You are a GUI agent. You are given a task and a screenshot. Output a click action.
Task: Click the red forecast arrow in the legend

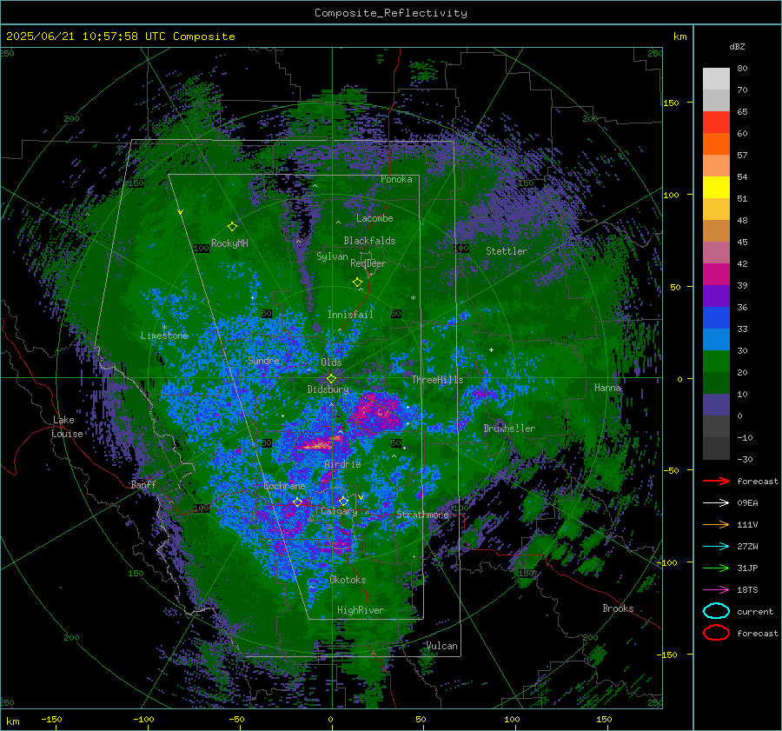point(716,481)
